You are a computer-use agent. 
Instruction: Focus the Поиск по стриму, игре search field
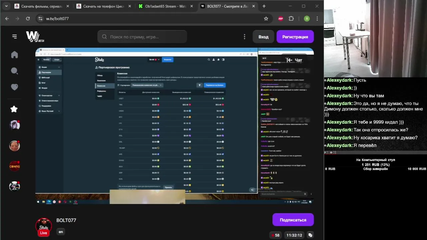point(142,37)
